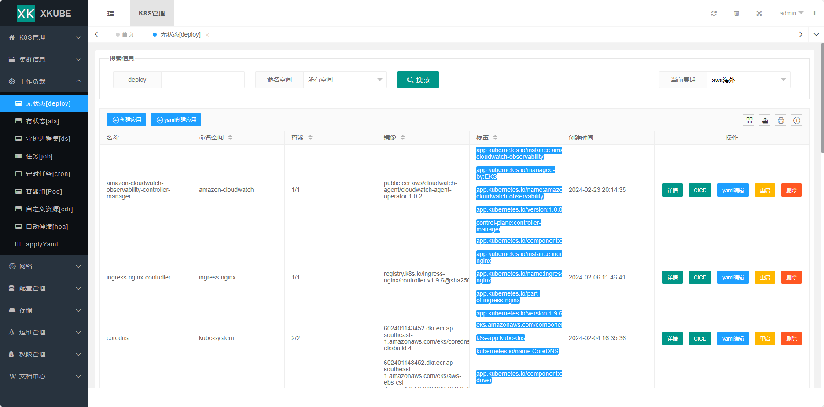Click yaml编辑 for coredns row

click(x=733, y=338)
